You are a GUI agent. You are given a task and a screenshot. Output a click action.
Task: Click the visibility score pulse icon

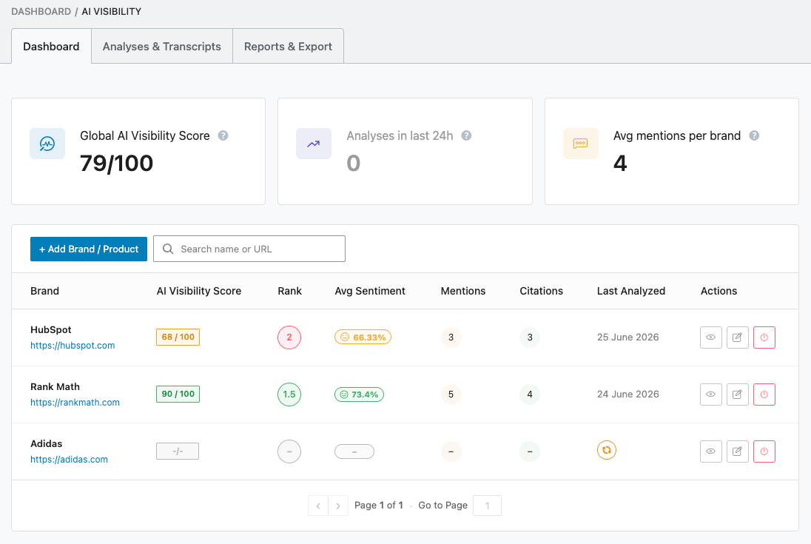[x=47, y=144]
